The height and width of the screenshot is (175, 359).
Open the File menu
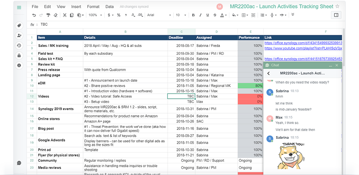[35, 7]
